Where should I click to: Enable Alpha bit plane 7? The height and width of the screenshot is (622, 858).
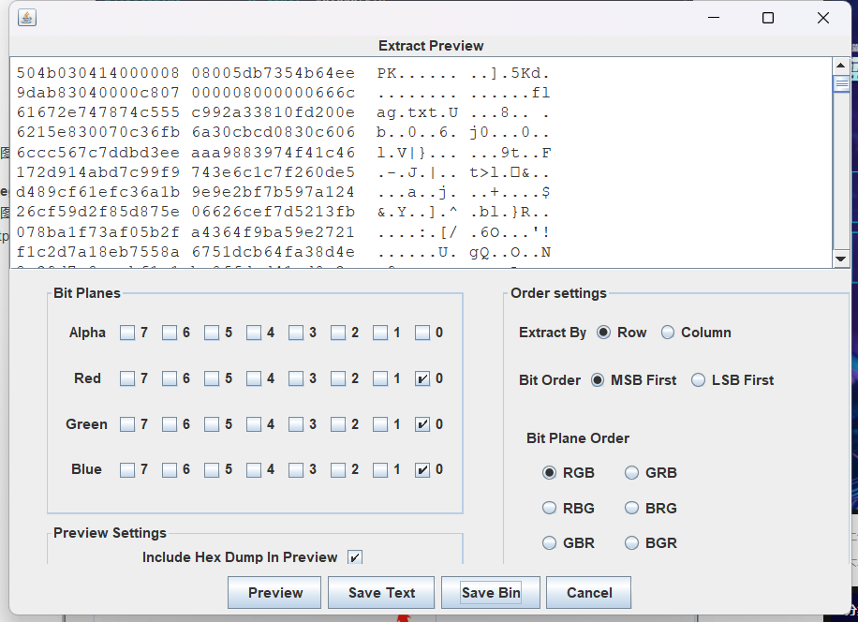click(127, 333)
